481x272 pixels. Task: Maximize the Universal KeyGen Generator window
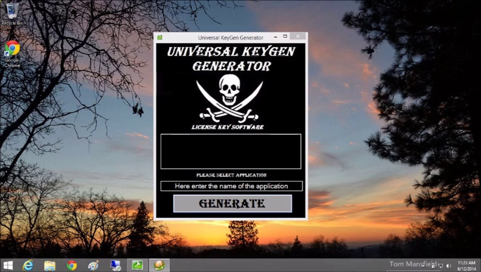(285, 37)
